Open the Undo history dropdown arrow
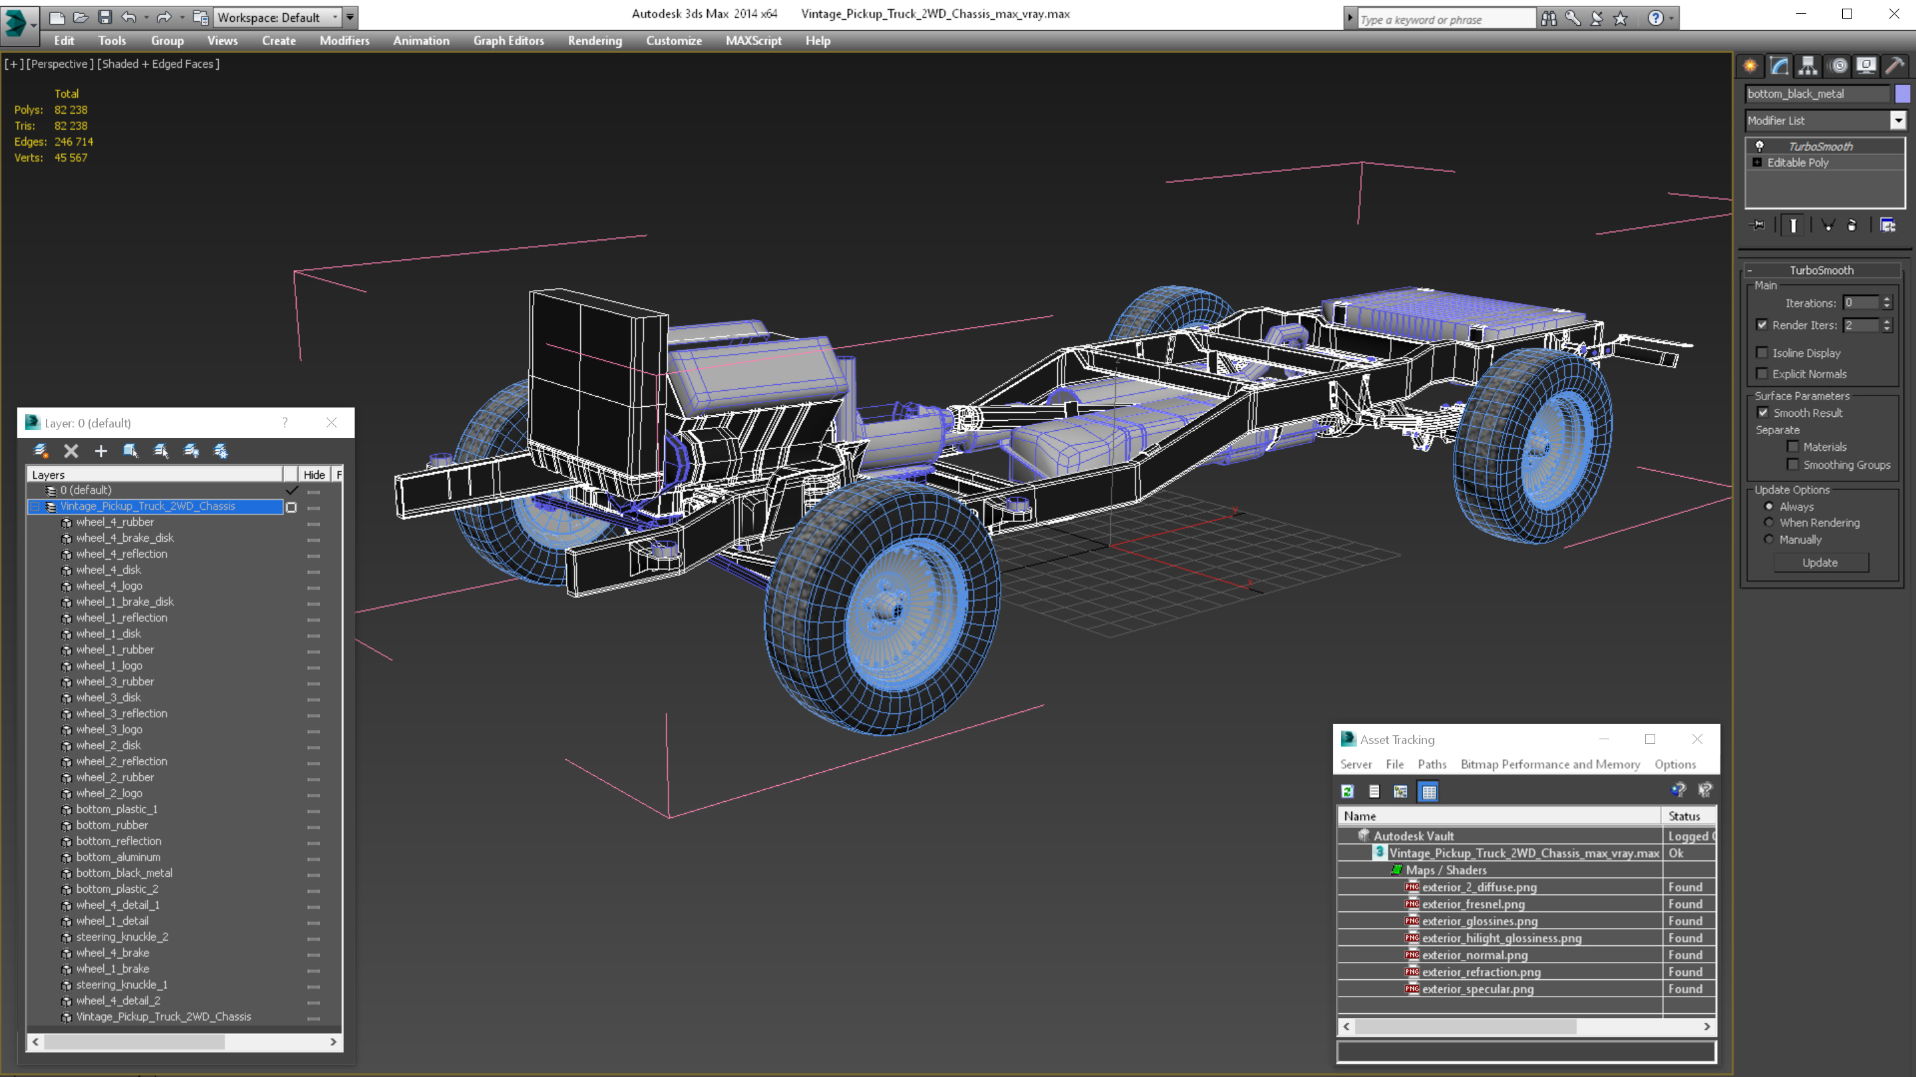 pos(146,17)
